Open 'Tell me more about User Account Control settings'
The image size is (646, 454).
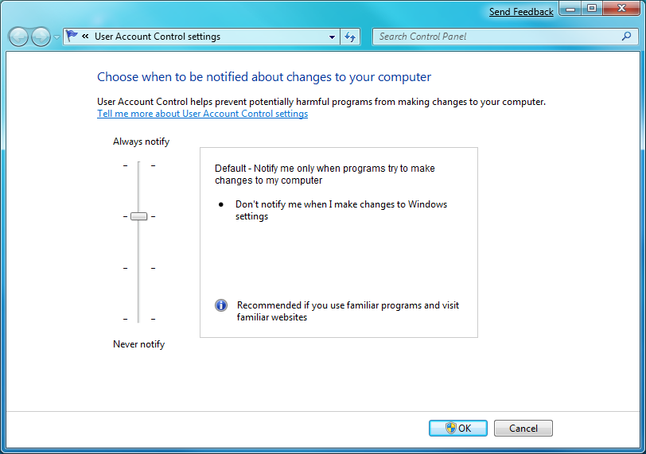pyautogui.click(x=202, y=114)
